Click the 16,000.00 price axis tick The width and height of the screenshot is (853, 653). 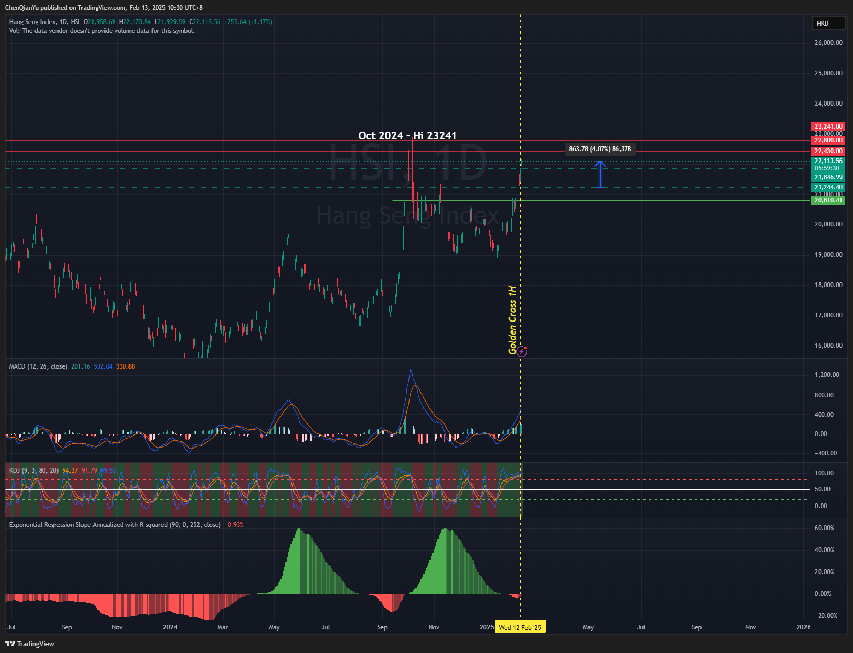click(828, 346)
